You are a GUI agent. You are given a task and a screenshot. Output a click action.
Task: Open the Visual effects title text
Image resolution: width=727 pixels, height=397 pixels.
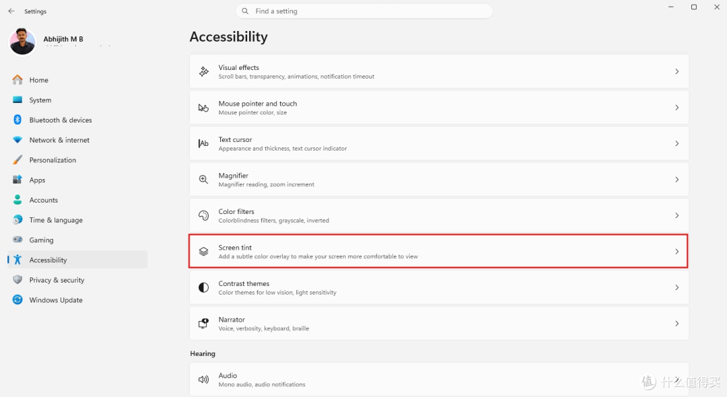(239, 68)
